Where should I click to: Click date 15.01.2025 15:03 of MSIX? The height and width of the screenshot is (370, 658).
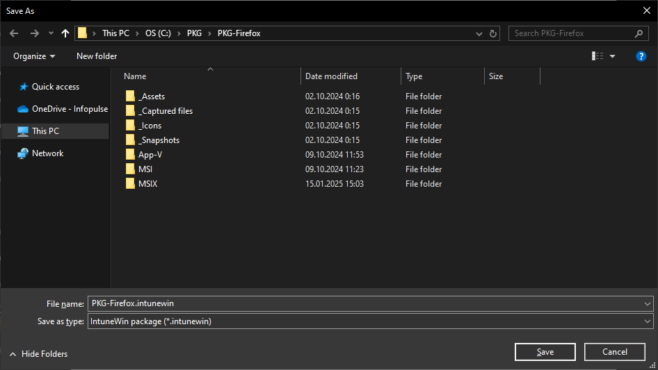tap(335, 184)
